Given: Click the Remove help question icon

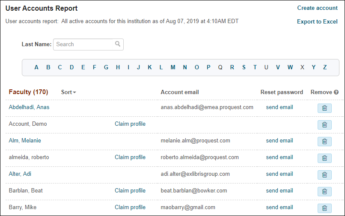Looking at the screenshot, I should pyautogui.click(x=336, y=92).
